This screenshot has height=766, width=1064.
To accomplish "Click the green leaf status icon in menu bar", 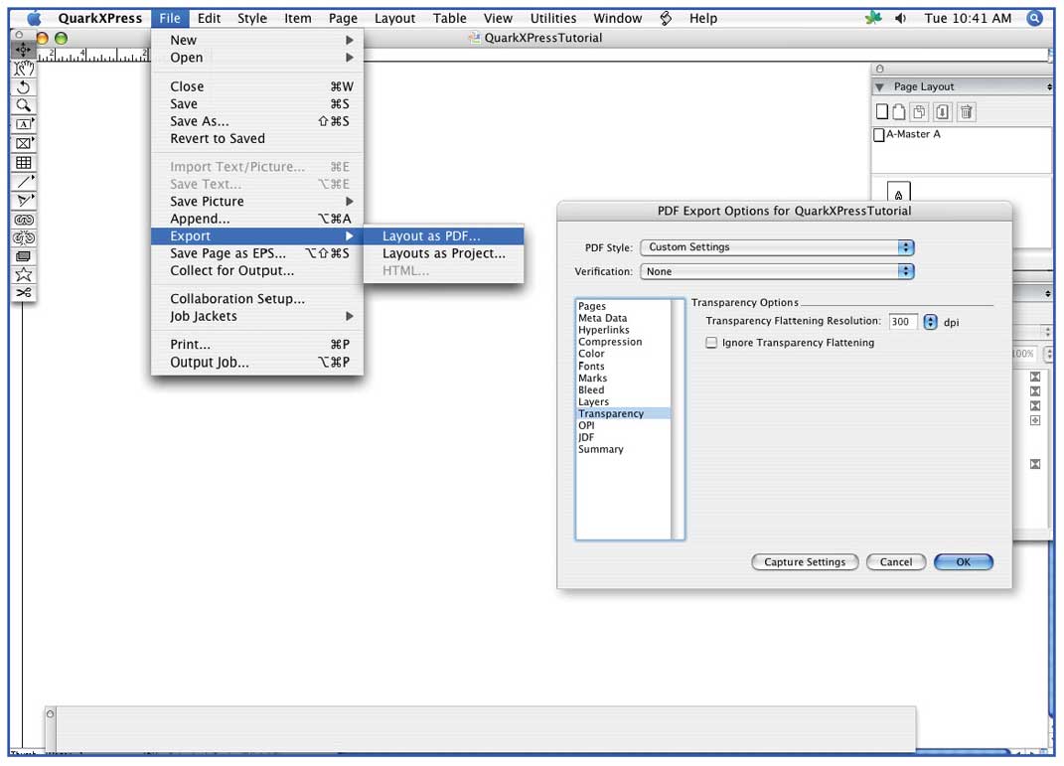I will coord(873,18).
